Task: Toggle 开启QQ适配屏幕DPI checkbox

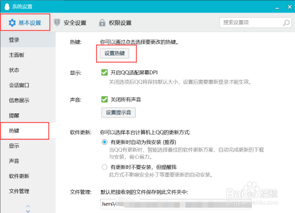Action: point(104,73)
